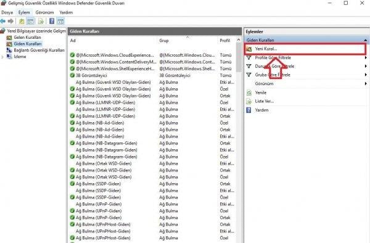
Task: Click the Bağlantı Güvenliği Kuralları tree icon
Action: coord(9,50)
